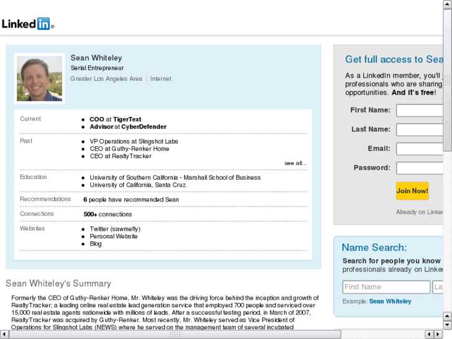The image size is (452, 339).
Task: Click the 'Recommendations' section label
Action: 45,199
